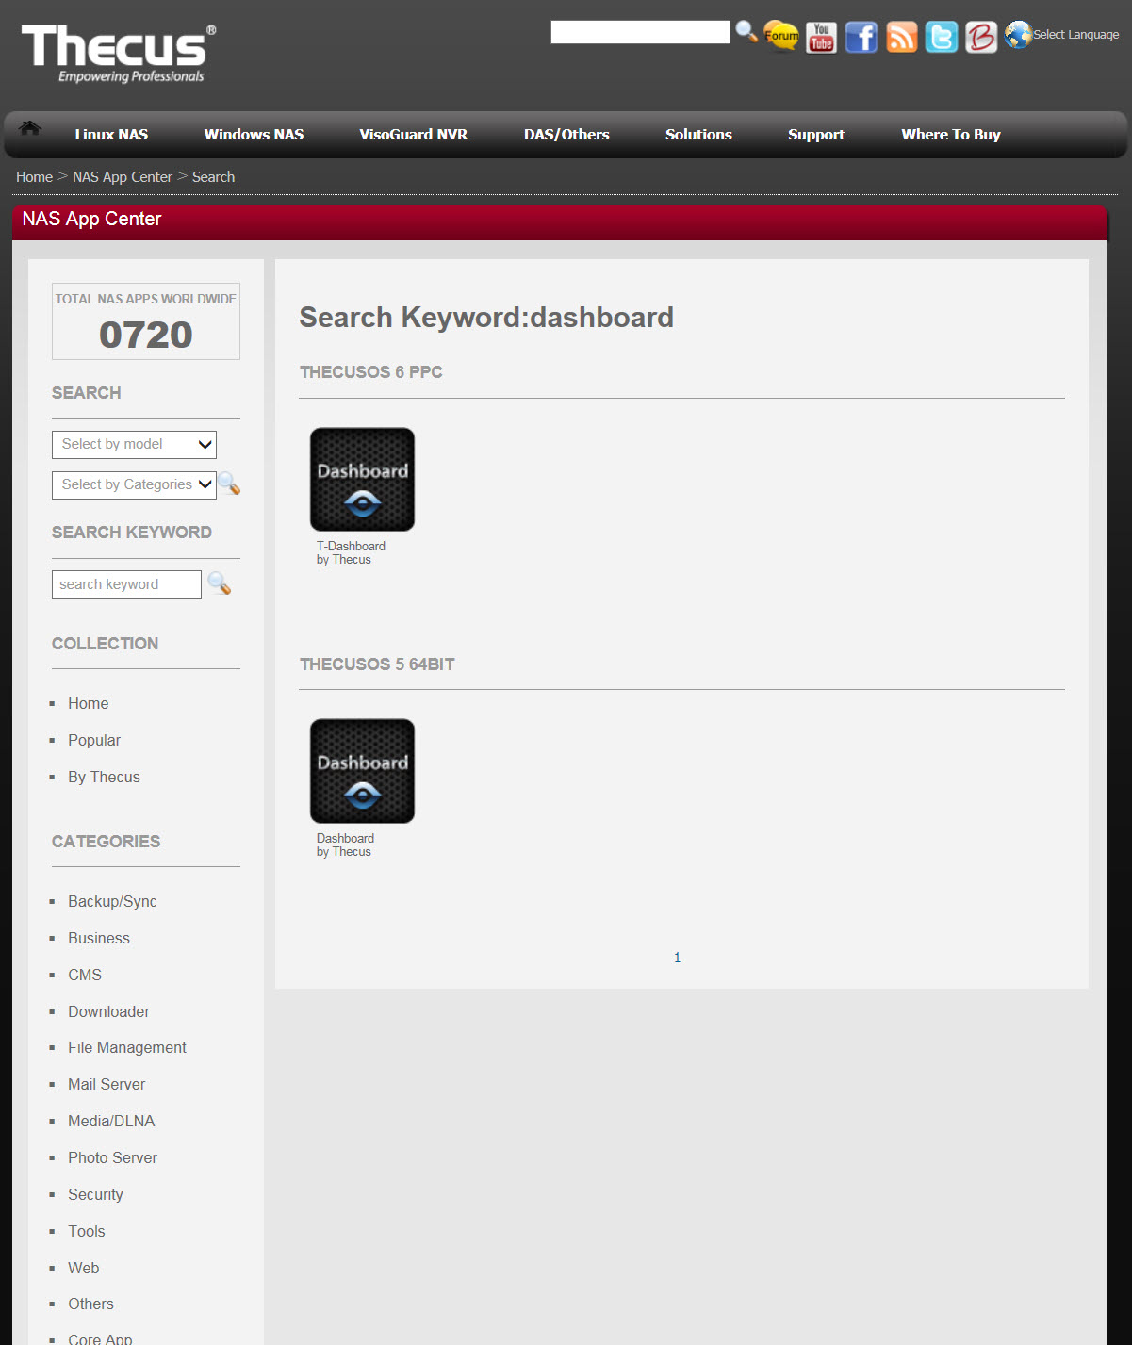Screen dimensions: 1132x1345
Task: Open the Business category
Action: coord(99,938)
